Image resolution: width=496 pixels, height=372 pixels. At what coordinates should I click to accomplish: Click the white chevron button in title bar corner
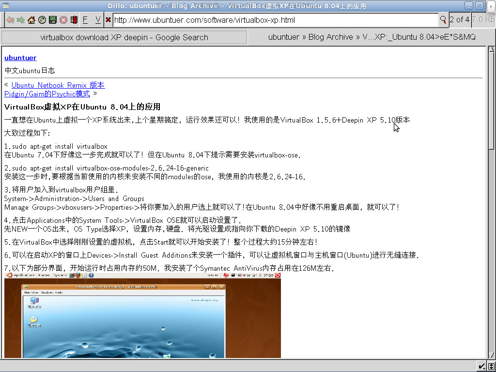491,6
